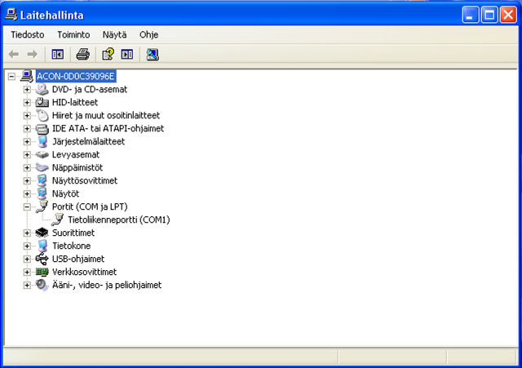Open the Ohje menu
The width and height of the screenshot is (522, 368).
tap(148, 34)
